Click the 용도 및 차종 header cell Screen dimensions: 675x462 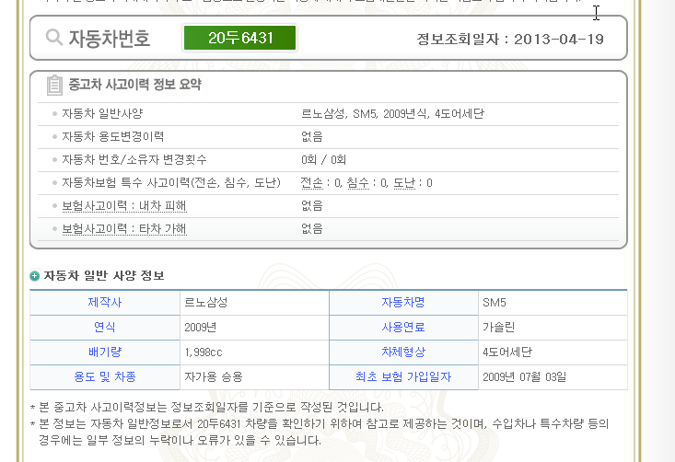tap(105, 377)
